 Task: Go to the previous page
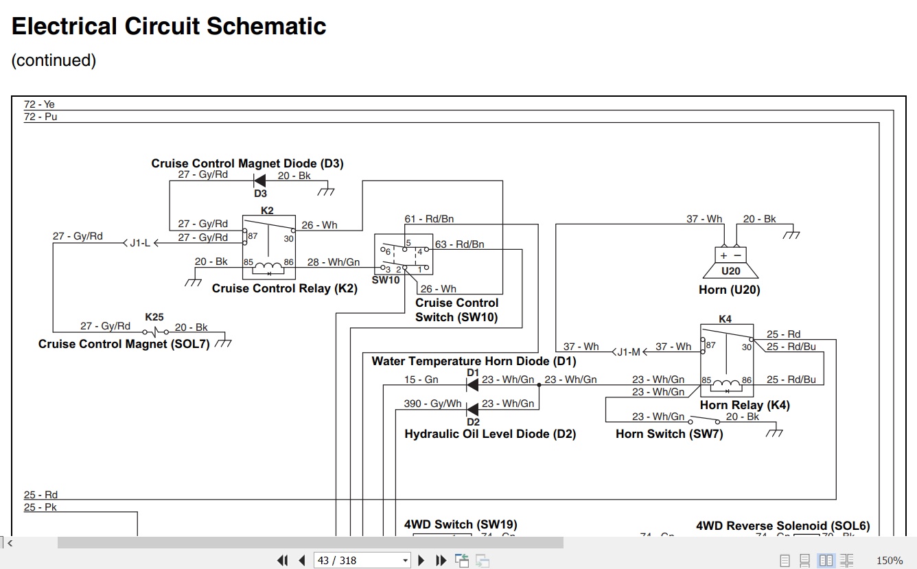click(301, 561)
